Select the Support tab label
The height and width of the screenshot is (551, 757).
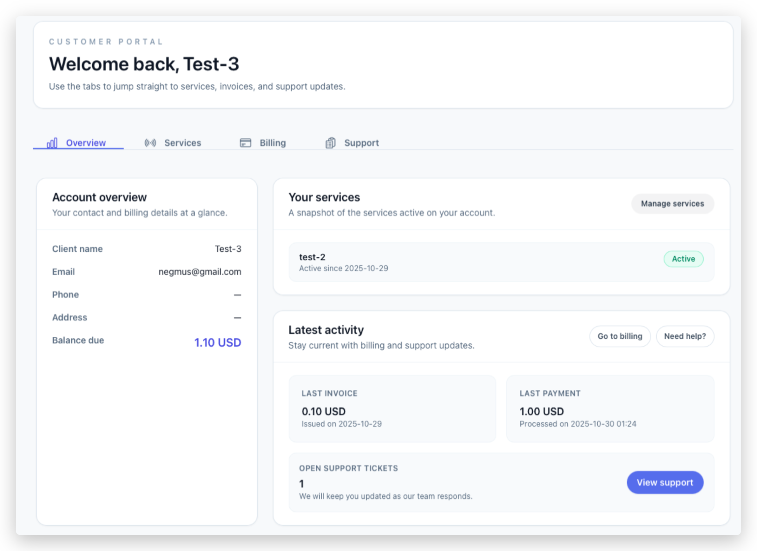(361, 143)
